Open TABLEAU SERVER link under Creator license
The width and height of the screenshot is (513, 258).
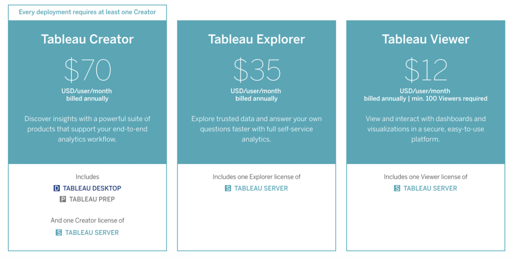coord(92,232)
